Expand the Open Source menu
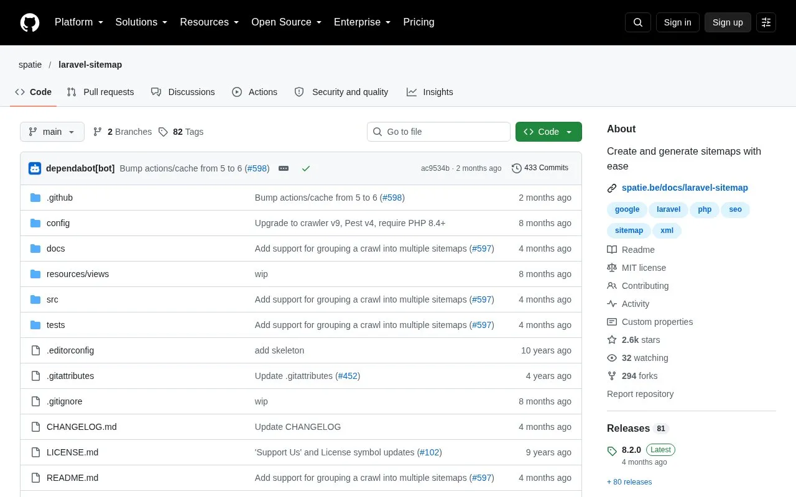Screen dimensions: 796x497 (287, 22)
